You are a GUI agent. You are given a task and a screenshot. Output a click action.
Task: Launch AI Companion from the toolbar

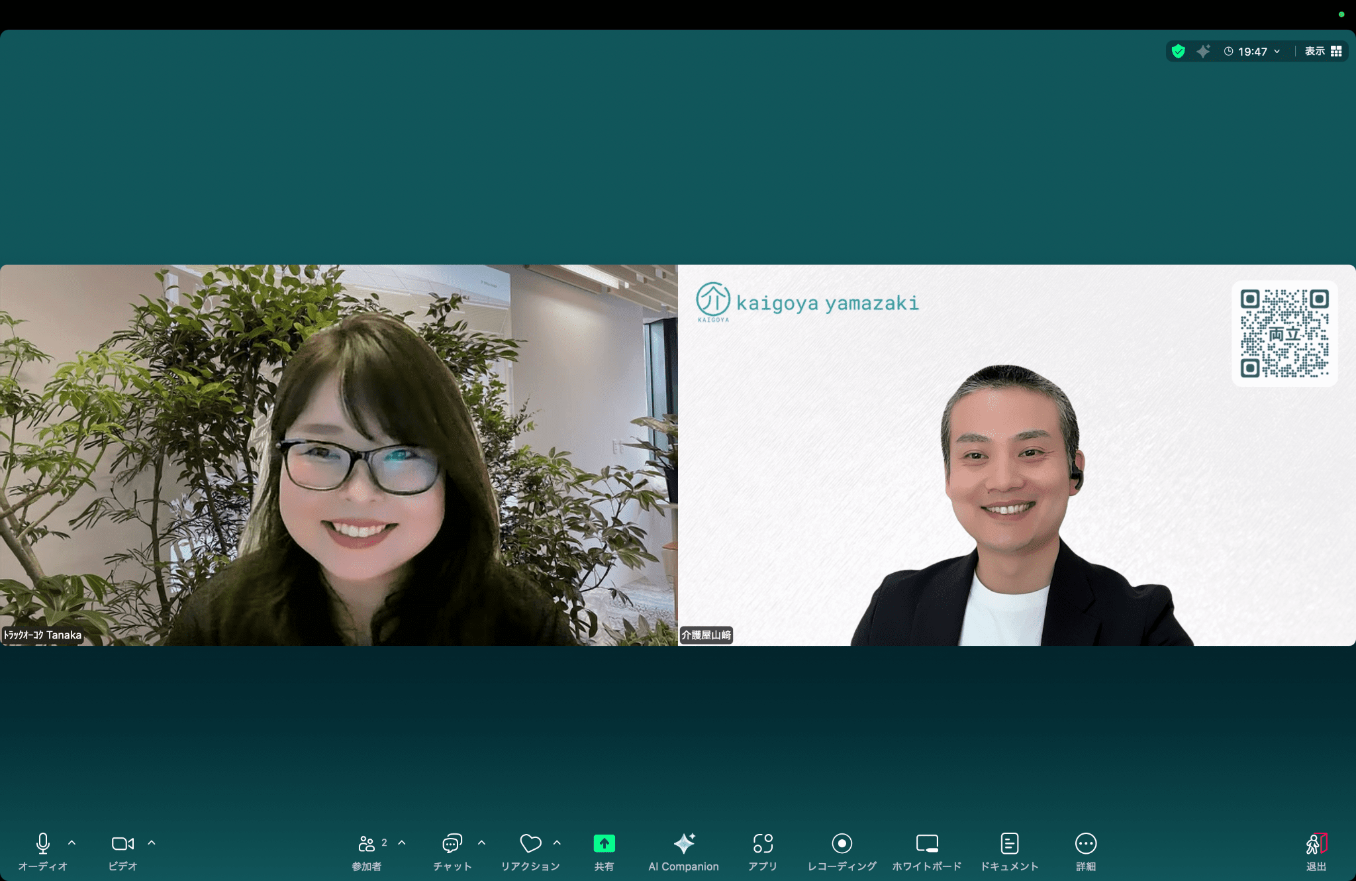[683, 843]
